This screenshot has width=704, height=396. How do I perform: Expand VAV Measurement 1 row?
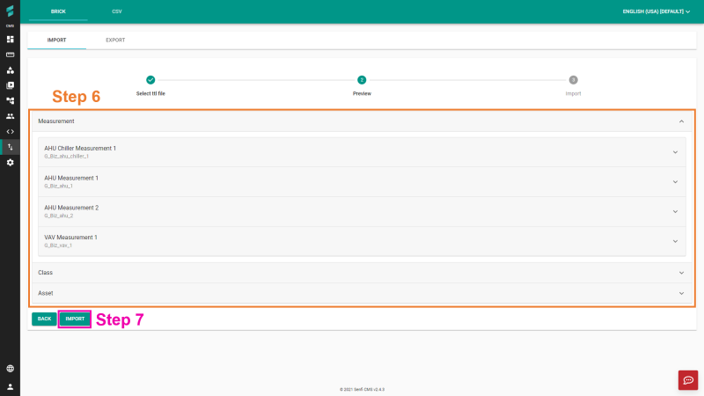coord(675,241)
